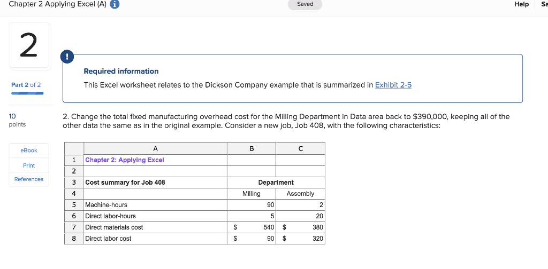Select the question number 2 card
The width and height of the screenshot is (548, 269).
[x=29, y=46]
